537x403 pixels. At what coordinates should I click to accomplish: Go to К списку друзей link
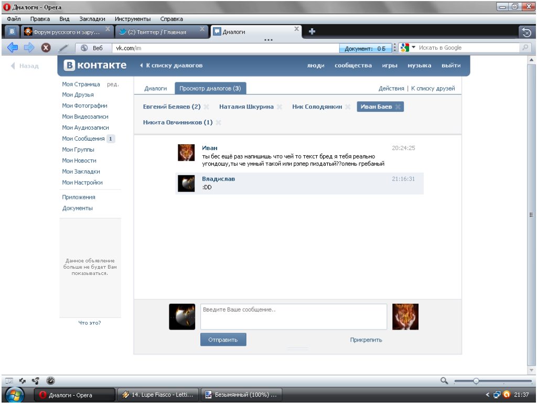(x=433, y=88)
